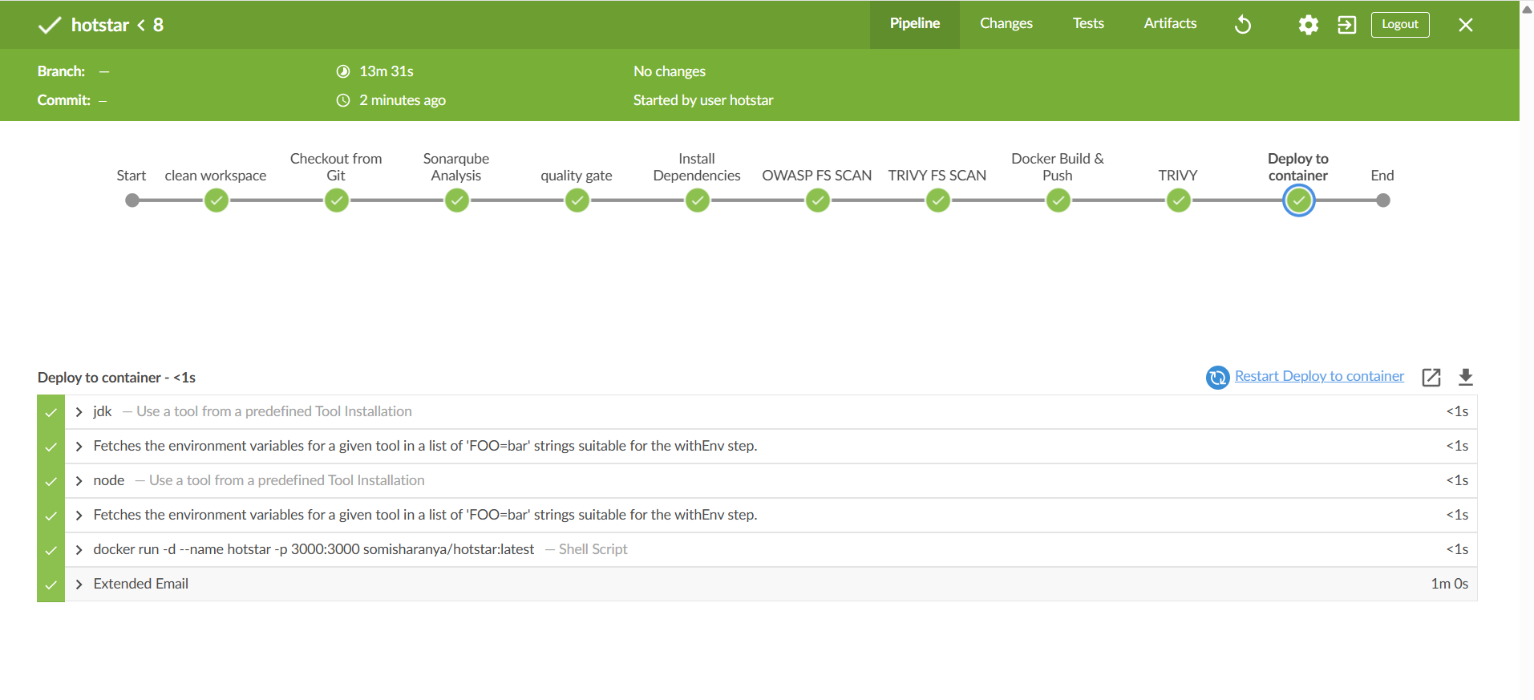Open the Changes tab
1534x700 pixels.
click(1006, 24)
